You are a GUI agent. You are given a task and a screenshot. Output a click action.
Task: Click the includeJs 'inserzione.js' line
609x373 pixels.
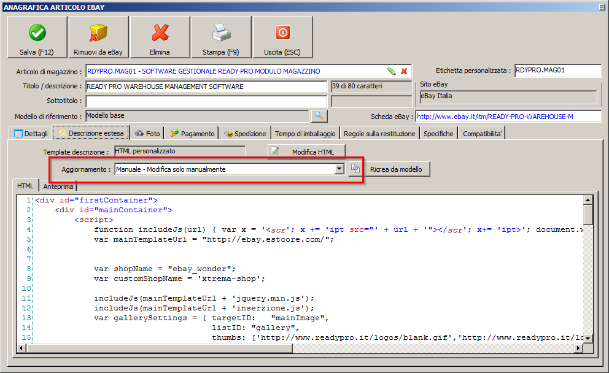[204, 308]
